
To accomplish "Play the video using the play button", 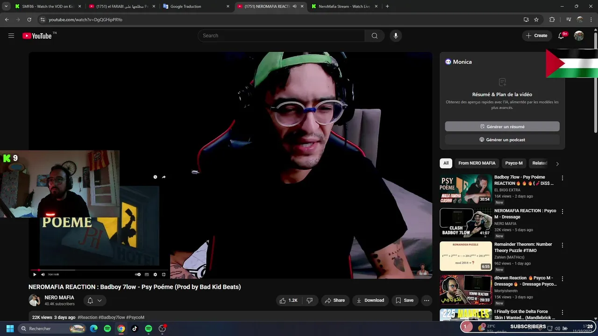I will (x=35, y=274).
